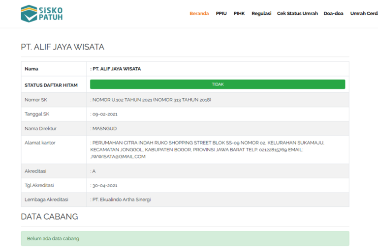Image resolution: width=378 pixels, height=252 pixels.
Task: Click the Belum ada data cabang notice
Action: [x=185, y=239]
